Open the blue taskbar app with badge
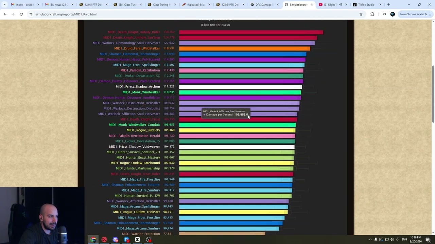Viewport: 435px width, 244px height. pyautogui.click(x=126, y=240)
